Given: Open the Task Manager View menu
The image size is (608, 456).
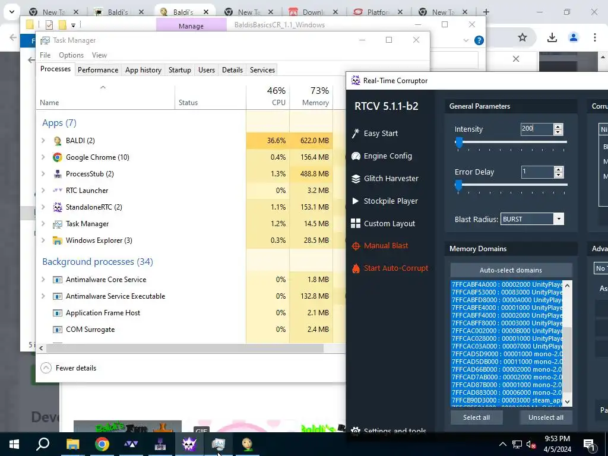Looking at the screenshot, I should tap(99, 55).
